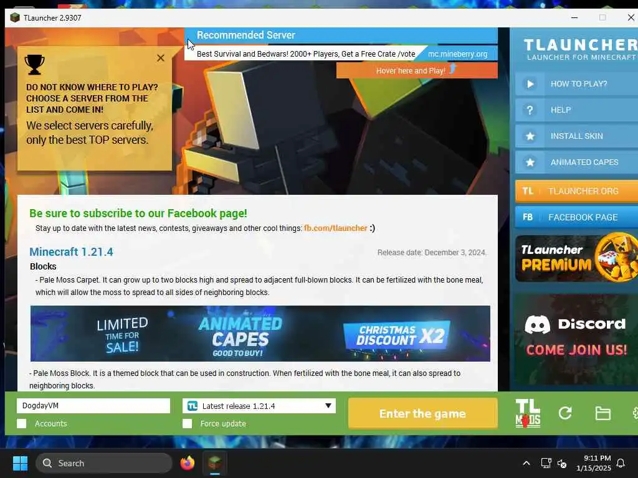
Task: Click the refresh arrow icon
Action: (565, 413)
